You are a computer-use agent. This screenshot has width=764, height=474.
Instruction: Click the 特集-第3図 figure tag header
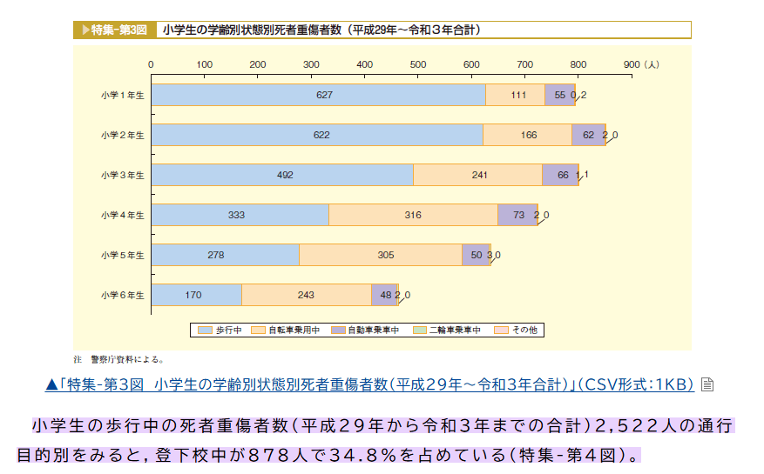[115, 30]
